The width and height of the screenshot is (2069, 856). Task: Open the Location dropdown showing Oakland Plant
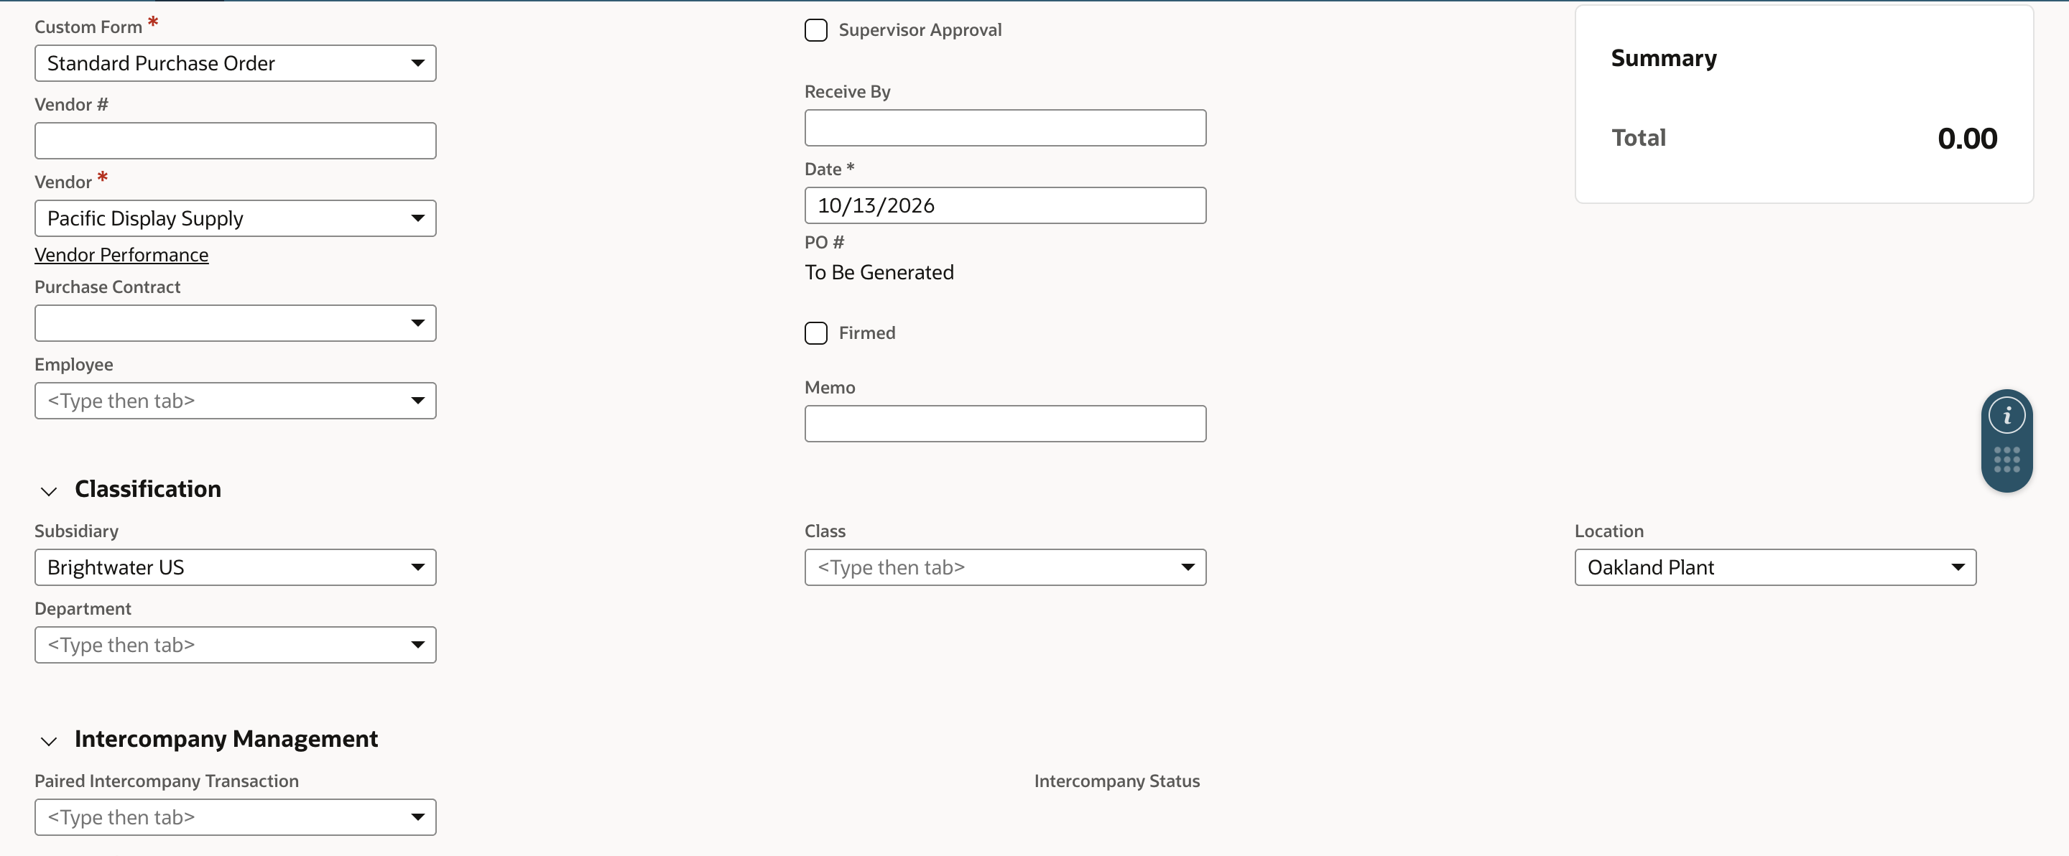tap(1775, 568)
